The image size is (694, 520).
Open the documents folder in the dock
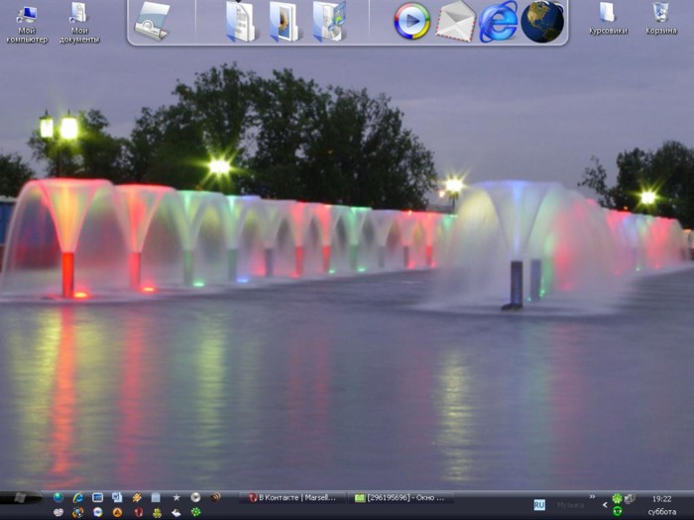[x=241, y=21]
